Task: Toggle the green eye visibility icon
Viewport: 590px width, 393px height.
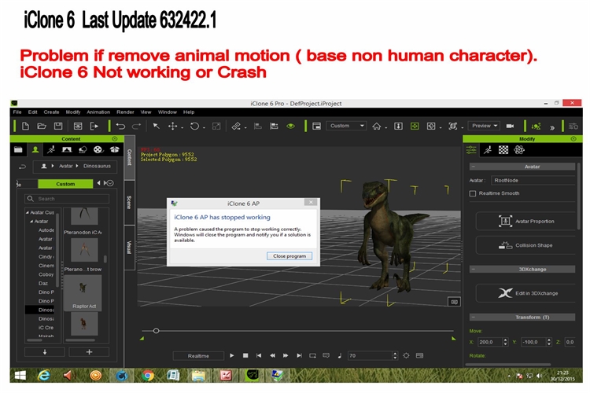Action: [x=290, y=126]
